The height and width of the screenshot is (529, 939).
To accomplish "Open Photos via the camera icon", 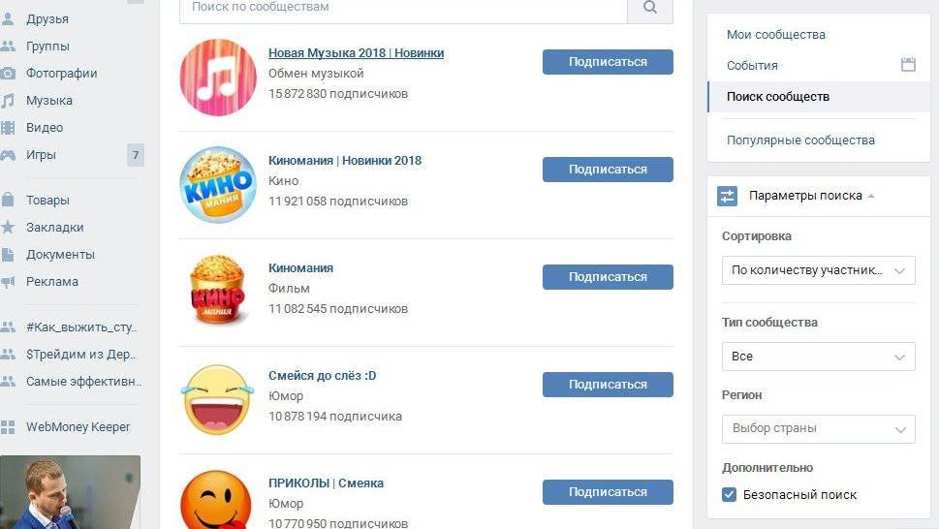I will point(7,74).
